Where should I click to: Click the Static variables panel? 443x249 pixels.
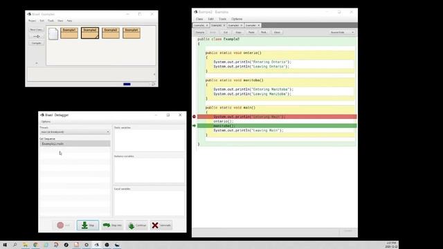pyautogui.click(x=149, y=140)
